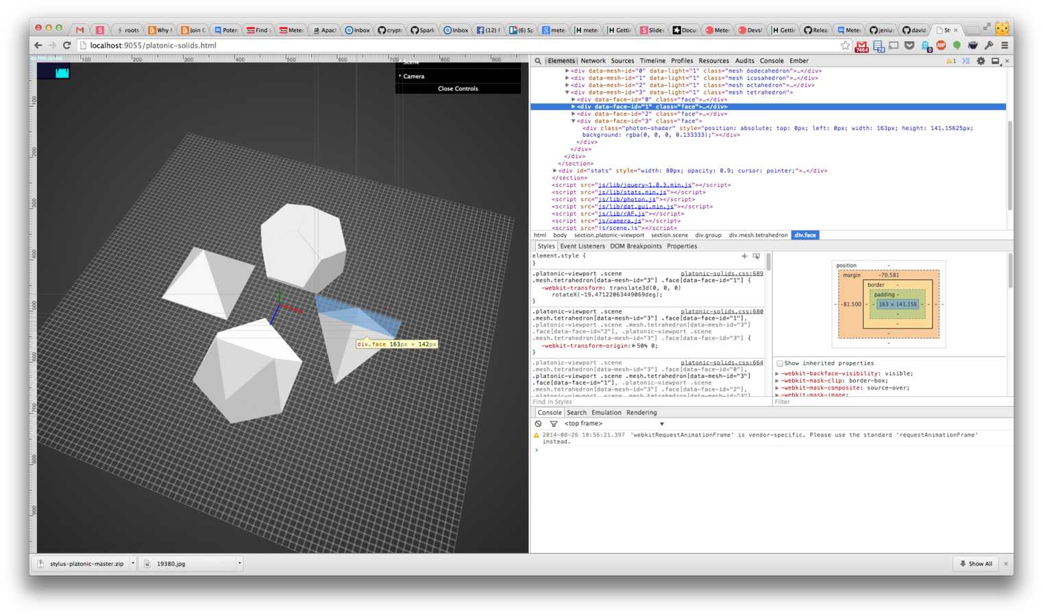Viewport: 1043px width, 616px height.
Task: Open the Profiles panel tab
Action: tap(682, 61)
